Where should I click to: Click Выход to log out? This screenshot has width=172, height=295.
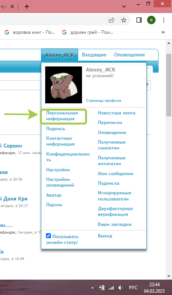point(105,236)
